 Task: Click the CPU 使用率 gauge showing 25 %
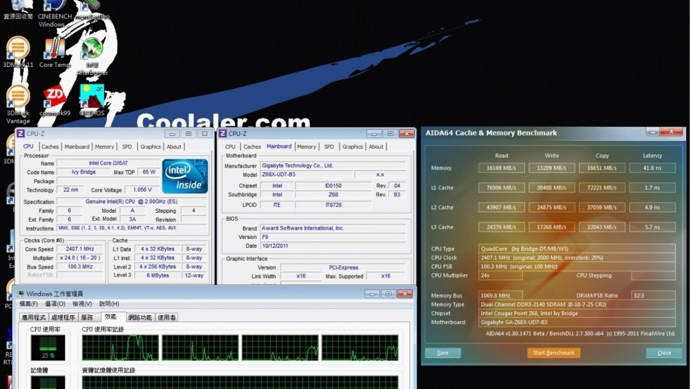[x=48, y=348]
